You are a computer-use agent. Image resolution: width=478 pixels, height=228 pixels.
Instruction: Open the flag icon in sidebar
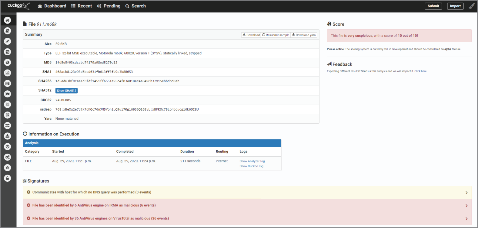pyautogui.click(x=8, y=94)
